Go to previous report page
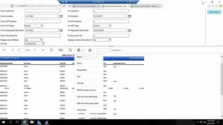This screenshot has width=223, height=125. pyautogui.click(x=13, y=50)
